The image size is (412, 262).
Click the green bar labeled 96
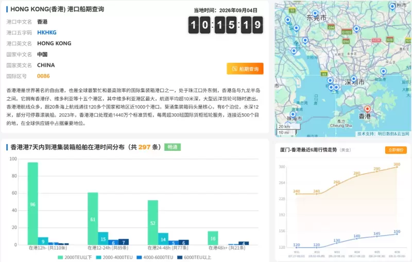point(33,203)
